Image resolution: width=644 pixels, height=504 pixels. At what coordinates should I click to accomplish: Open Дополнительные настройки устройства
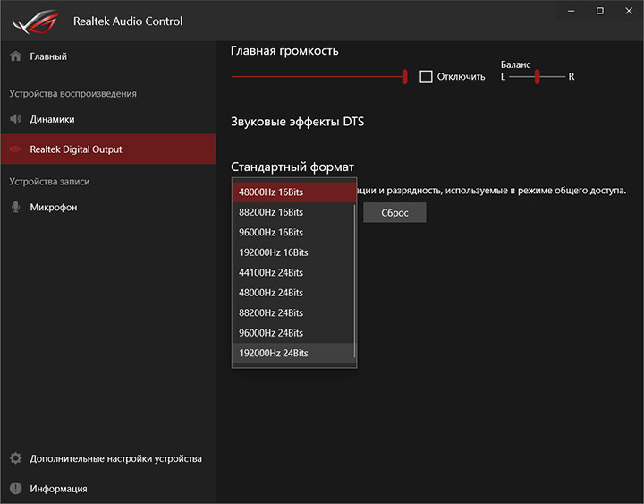click(115, 458)
